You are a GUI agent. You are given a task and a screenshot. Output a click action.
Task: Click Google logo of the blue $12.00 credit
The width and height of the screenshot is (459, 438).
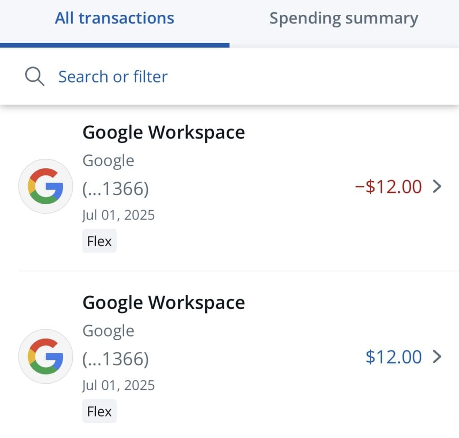[45, 356]
